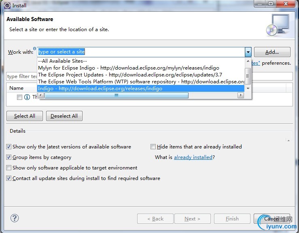The image size is (299, 233).
Task: Select Indigo releases site entry
Action: click(x=141, y=89)
